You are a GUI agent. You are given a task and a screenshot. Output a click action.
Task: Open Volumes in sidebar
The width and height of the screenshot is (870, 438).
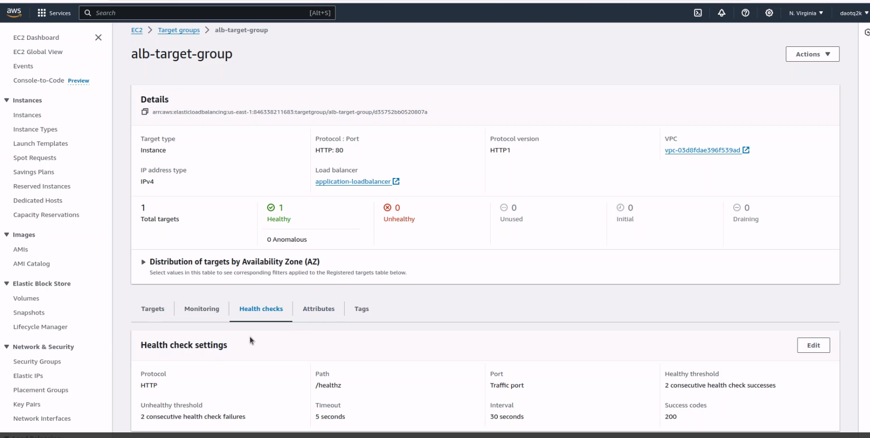(x=26, y=299)
